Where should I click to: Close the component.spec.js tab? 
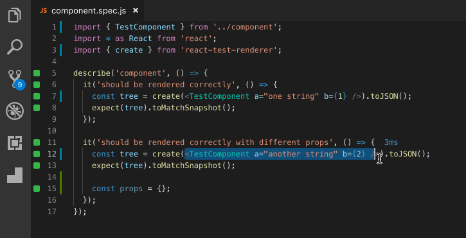136,11
